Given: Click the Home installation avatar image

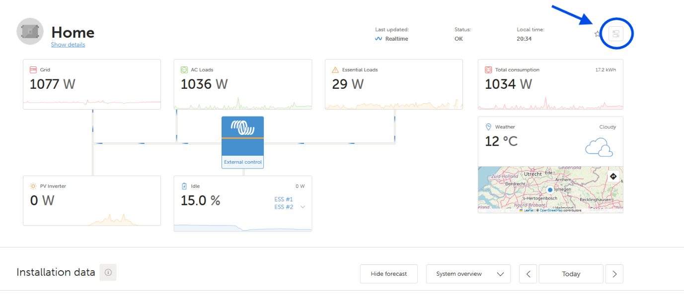Looking at the screenshot, I should click(30, 32).
